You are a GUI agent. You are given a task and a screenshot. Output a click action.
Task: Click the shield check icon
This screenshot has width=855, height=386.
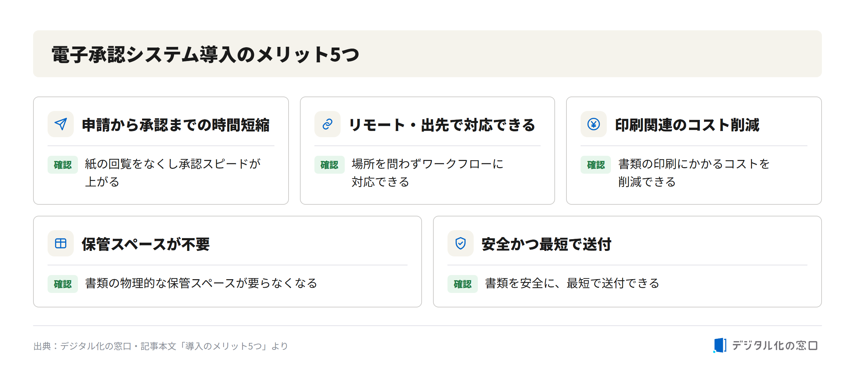461,243
